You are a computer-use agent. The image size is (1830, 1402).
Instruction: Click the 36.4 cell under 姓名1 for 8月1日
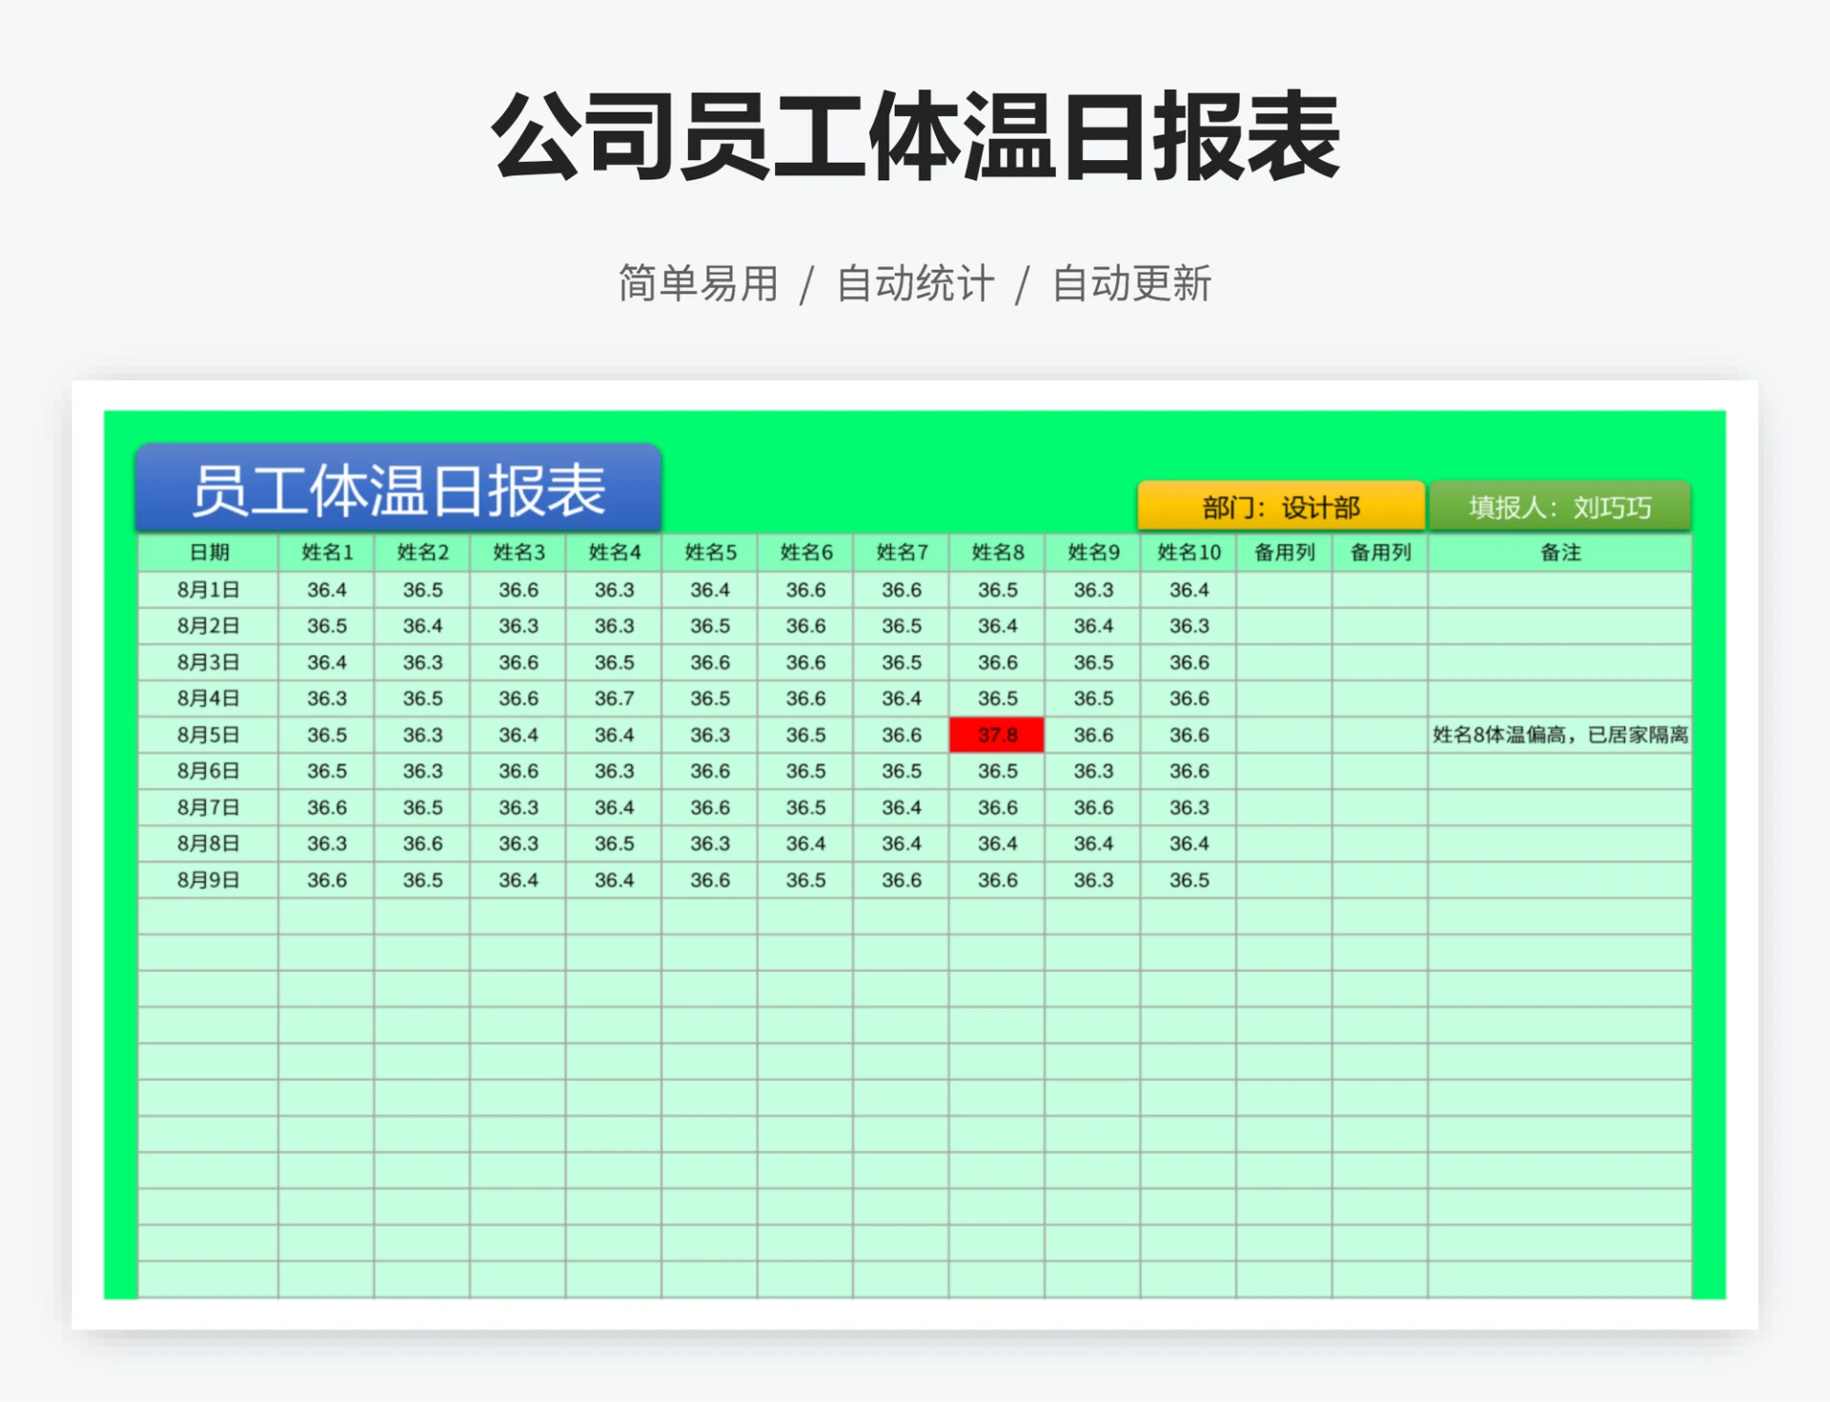[x=326, y=590]
